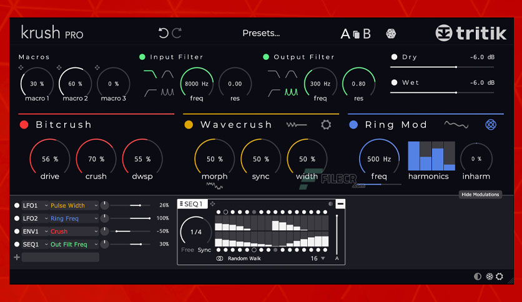Click the Wet level slider
The image size is (522, 302).
point(442,93)
